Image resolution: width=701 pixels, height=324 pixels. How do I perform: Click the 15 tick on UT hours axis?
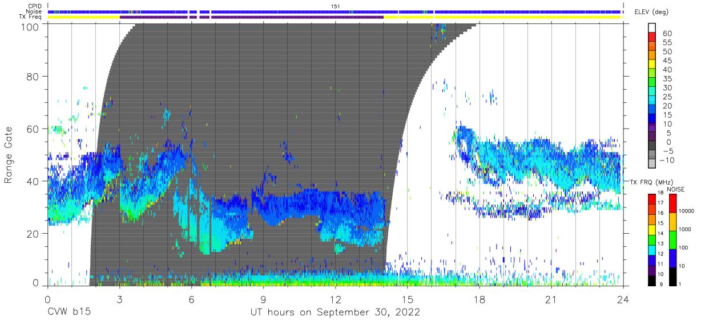click(x=408, y=299)
